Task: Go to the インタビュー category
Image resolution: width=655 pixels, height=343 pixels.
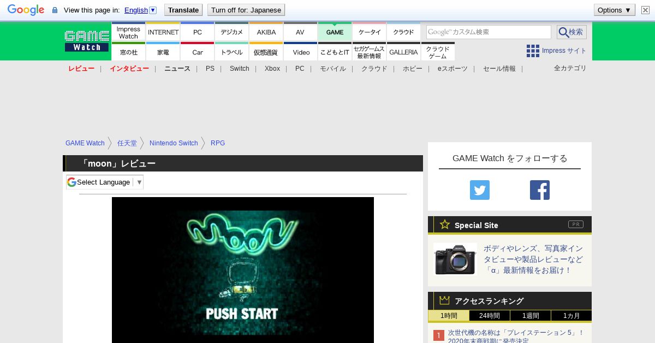Action: pos(129,69)
